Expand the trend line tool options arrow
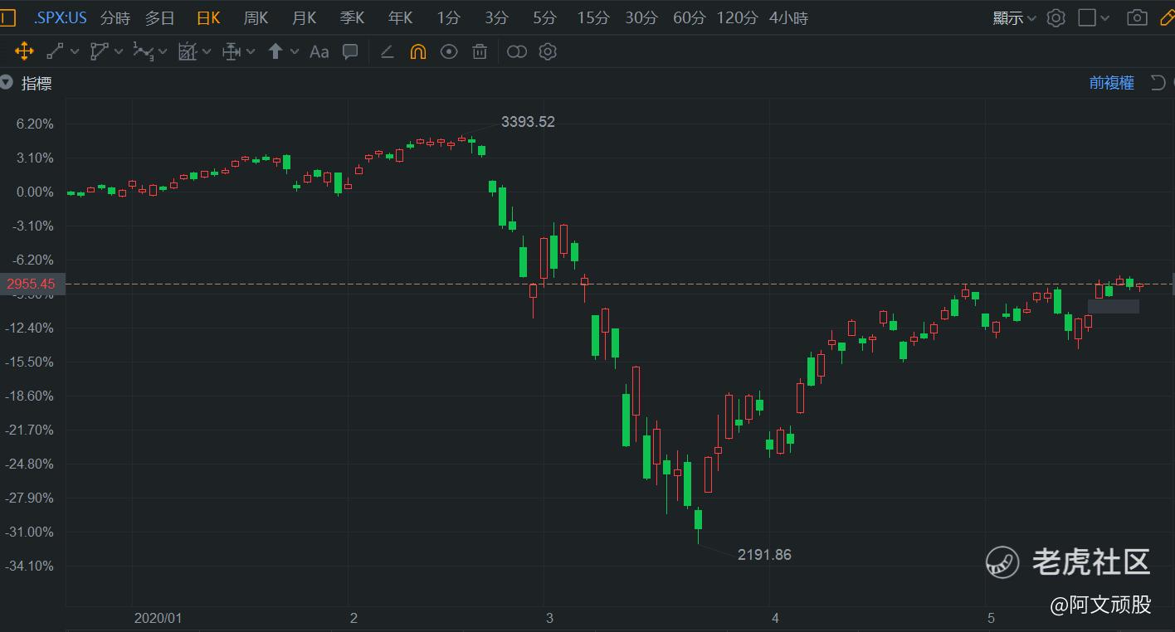This screenshot has height=632, width=1175. (75, 51)
